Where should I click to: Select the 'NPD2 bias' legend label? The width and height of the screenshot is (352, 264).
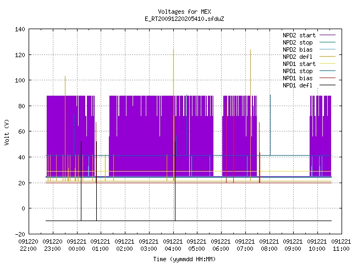coord(298,50)
